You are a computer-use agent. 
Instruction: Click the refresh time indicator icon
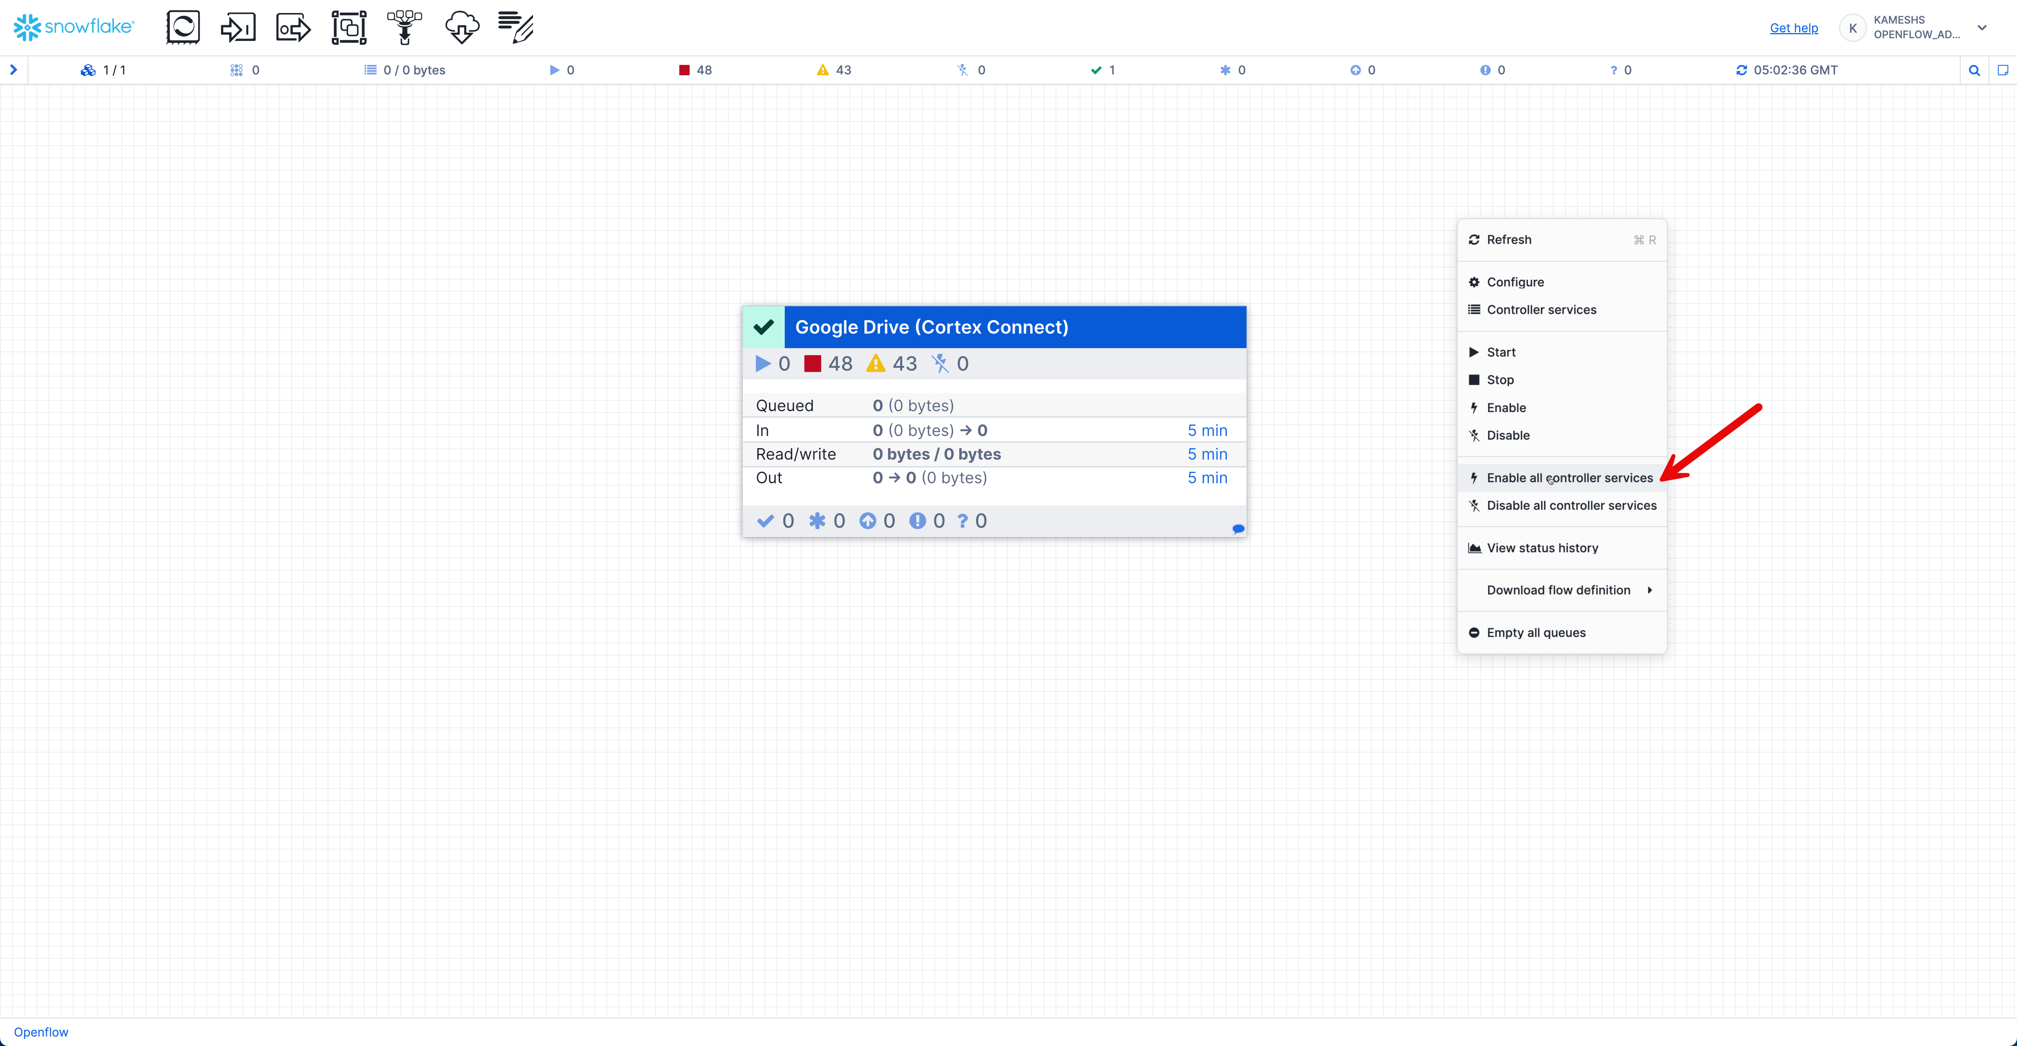pos(1740,70)
